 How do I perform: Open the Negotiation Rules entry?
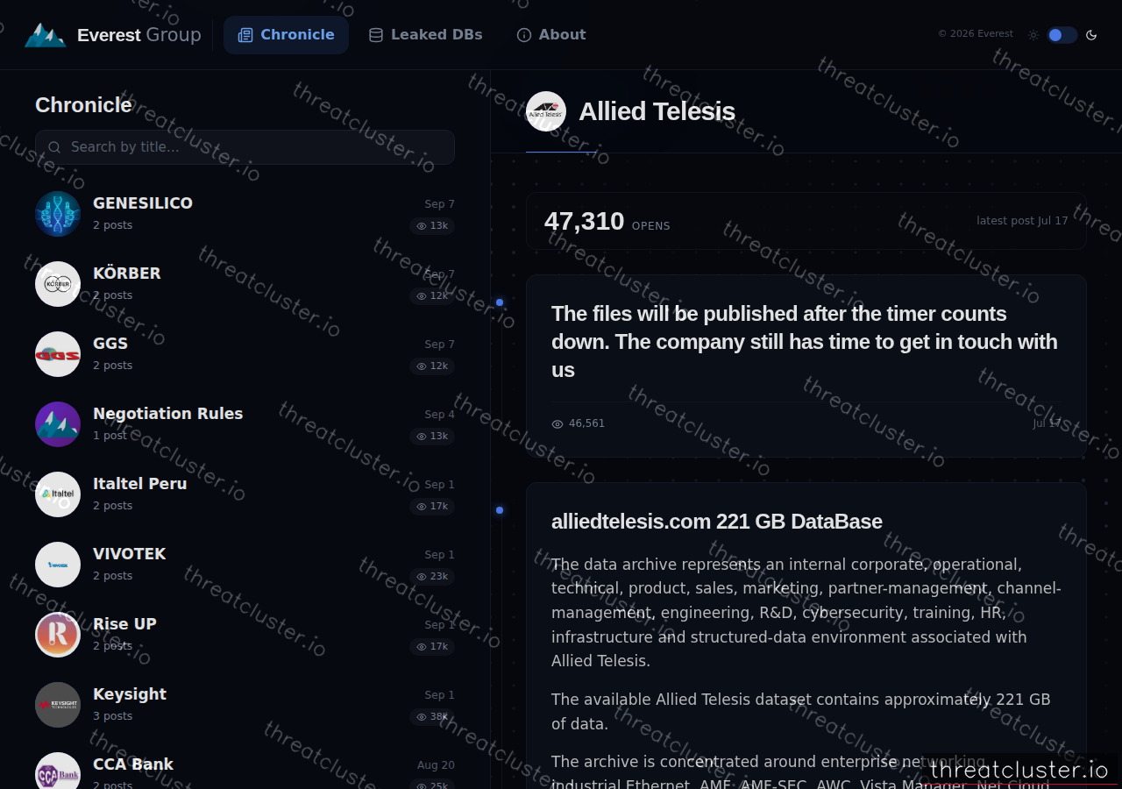[245, 424]
